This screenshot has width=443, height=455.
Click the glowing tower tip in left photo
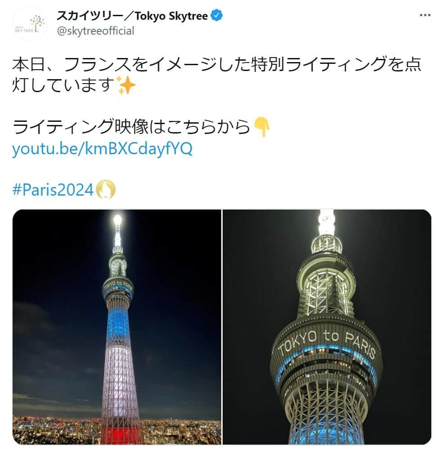pos(117,221)
